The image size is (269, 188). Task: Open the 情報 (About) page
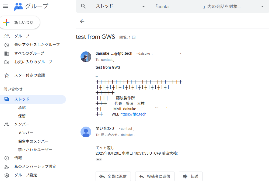pyautogui.click(x=18, y=158)
